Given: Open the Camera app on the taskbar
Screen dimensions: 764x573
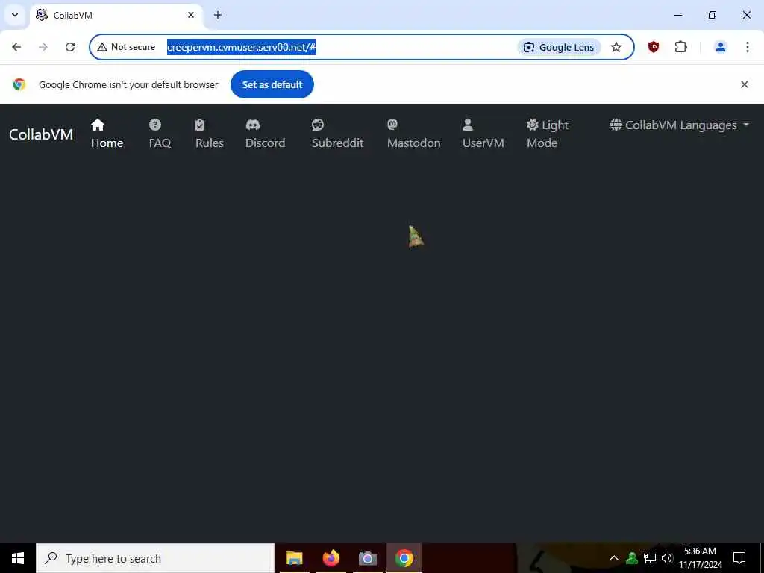Looking at the screenshot, I should 367,558.
